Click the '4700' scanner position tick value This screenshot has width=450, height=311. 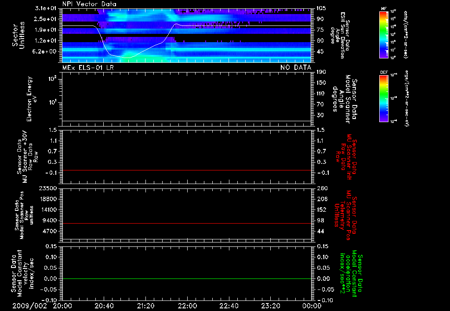50,231
